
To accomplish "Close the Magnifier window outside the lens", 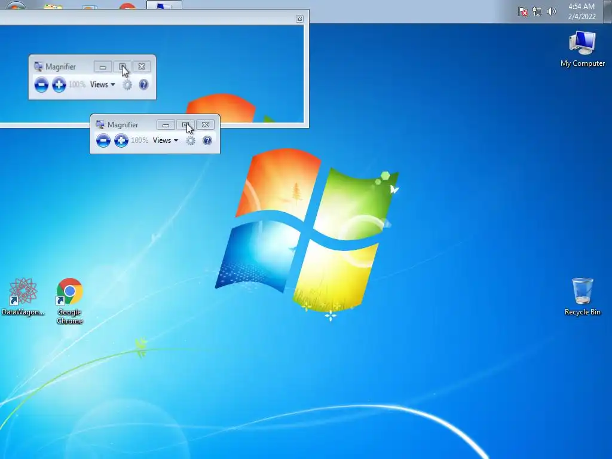I will [x=206, y=125].
